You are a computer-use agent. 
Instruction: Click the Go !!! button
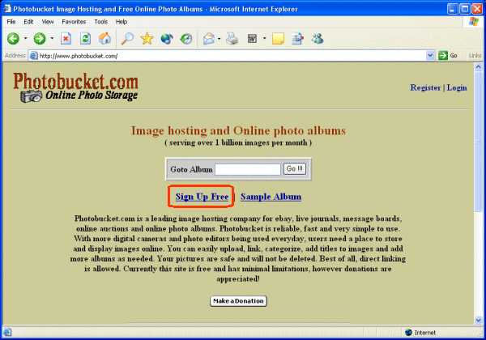[295, 168]
